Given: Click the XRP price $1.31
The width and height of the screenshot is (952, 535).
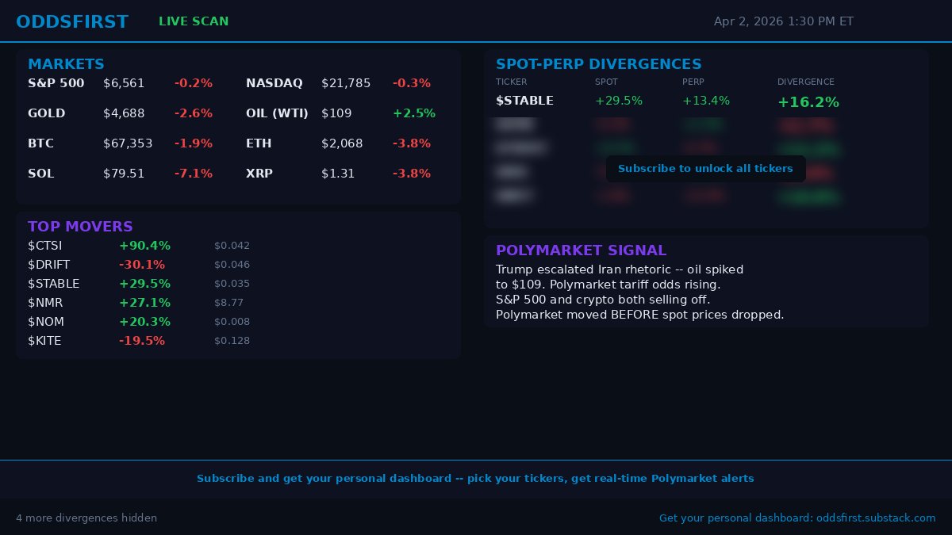Looking at the screenshot, I should [x=338, y=174].
